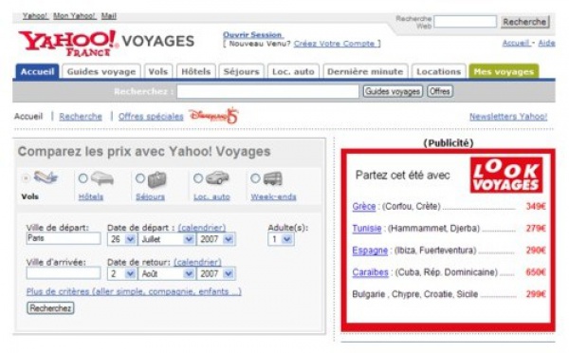Screen dimensions: 569x353
Task: Click the Tunisie destination link
Action: pos(367,229)
